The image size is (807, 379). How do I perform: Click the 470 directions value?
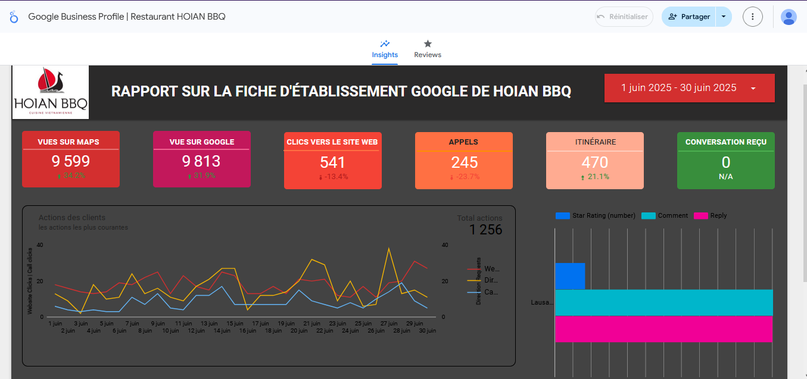click(x=595, y=162)
